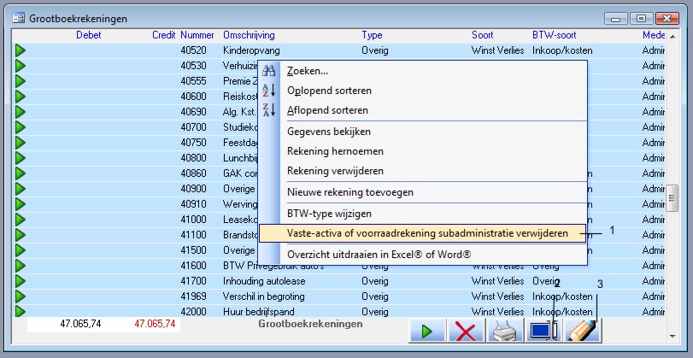Click the red X delete button
The width and height of the screenshot is (693, 358).
(x=464, y=332)
